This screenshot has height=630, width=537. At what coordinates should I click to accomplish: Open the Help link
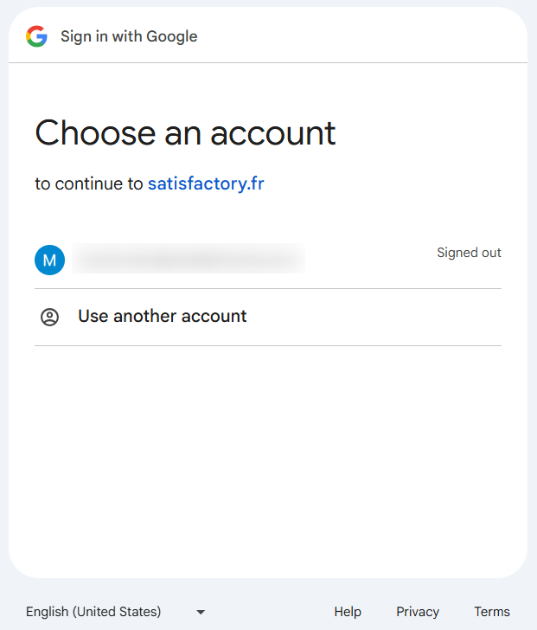[348, 612]
